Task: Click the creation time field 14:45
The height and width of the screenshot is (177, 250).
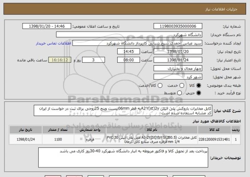Action: [x=128, y=51]
